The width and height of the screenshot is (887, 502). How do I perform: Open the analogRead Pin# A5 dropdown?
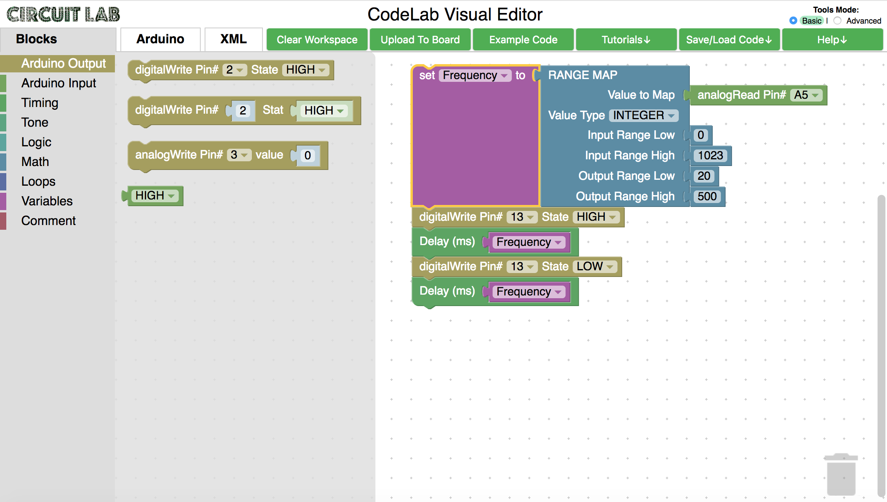coord(806,95)
